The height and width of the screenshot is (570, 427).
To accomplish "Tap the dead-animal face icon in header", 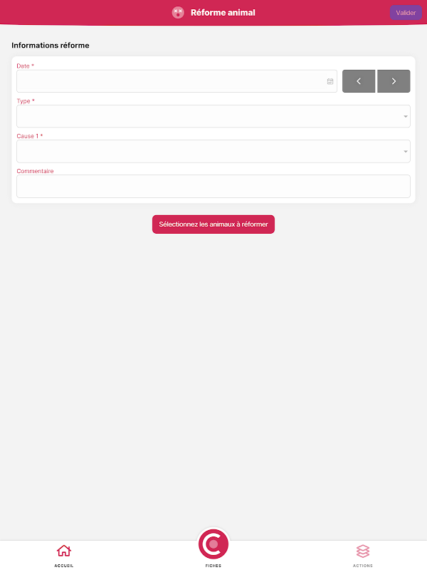I will [x=178, y=12].
